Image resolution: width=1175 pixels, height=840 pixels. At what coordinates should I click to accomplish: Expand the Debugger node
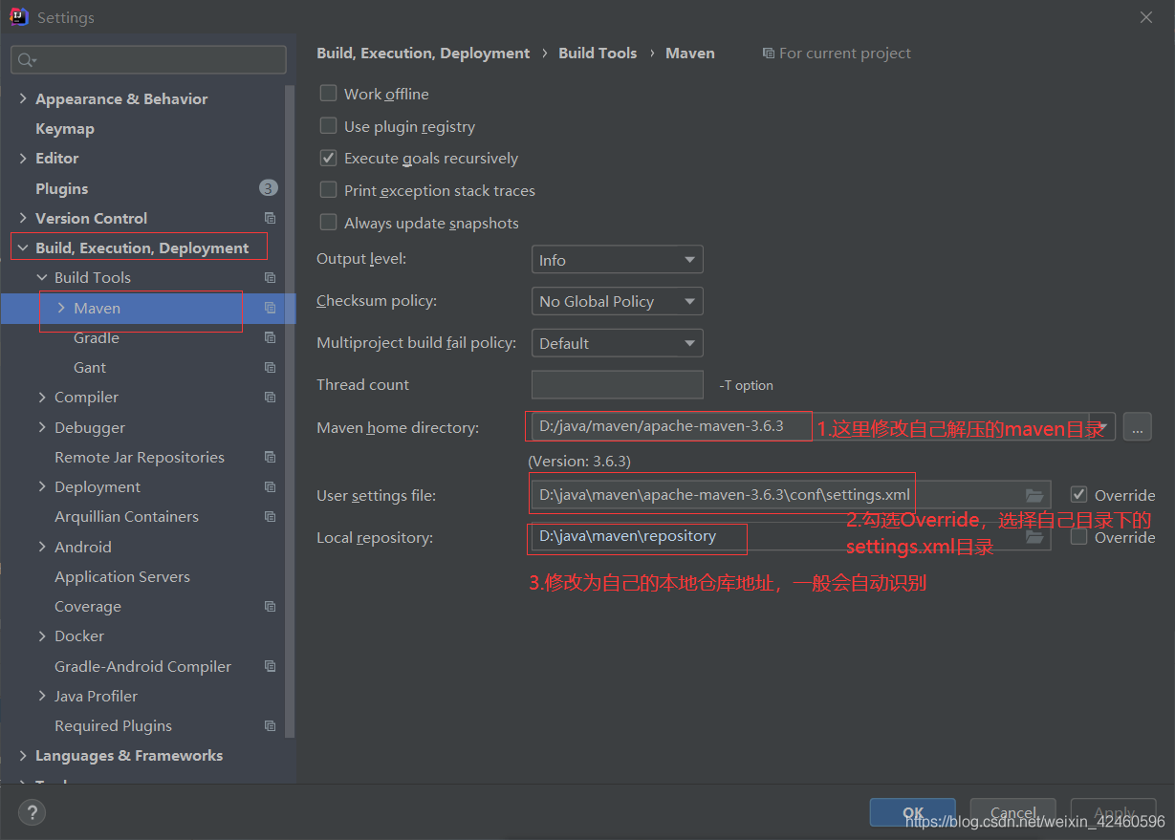[42, 427]
